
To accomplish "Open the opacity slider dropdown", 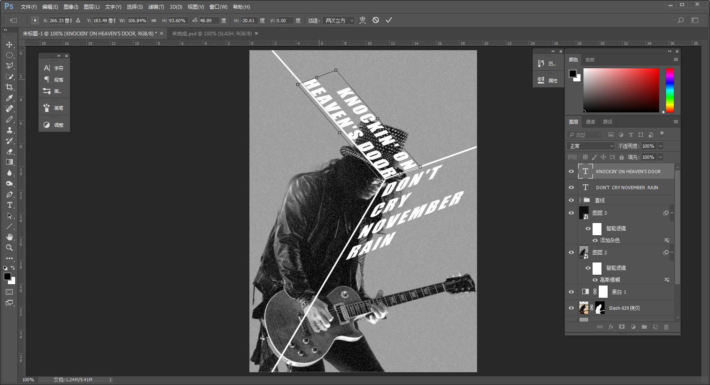I will point(661,146).
